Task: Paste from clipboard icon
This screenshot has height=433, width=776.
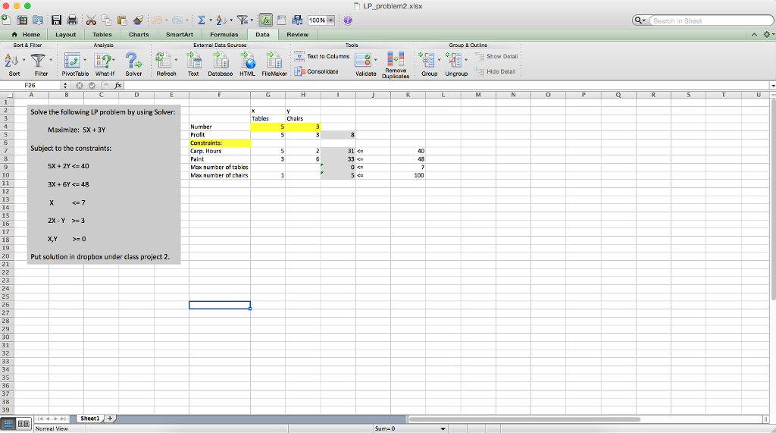Action: (x=122, y=20)
